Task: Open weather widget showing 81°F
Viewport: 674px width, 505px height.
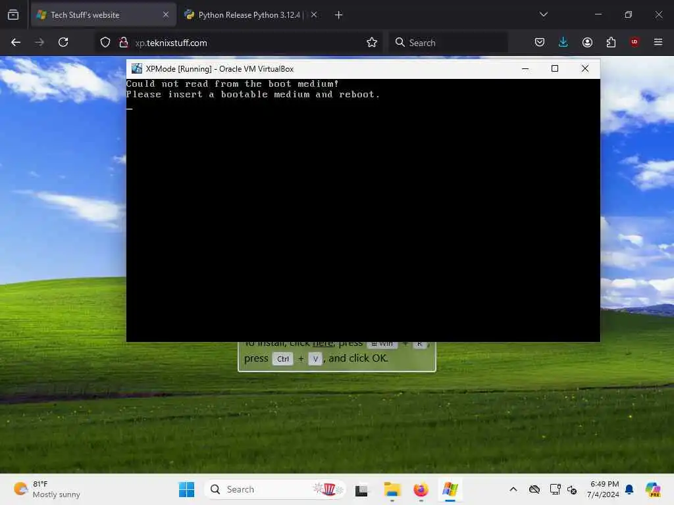Action: [x=47, y=489]
